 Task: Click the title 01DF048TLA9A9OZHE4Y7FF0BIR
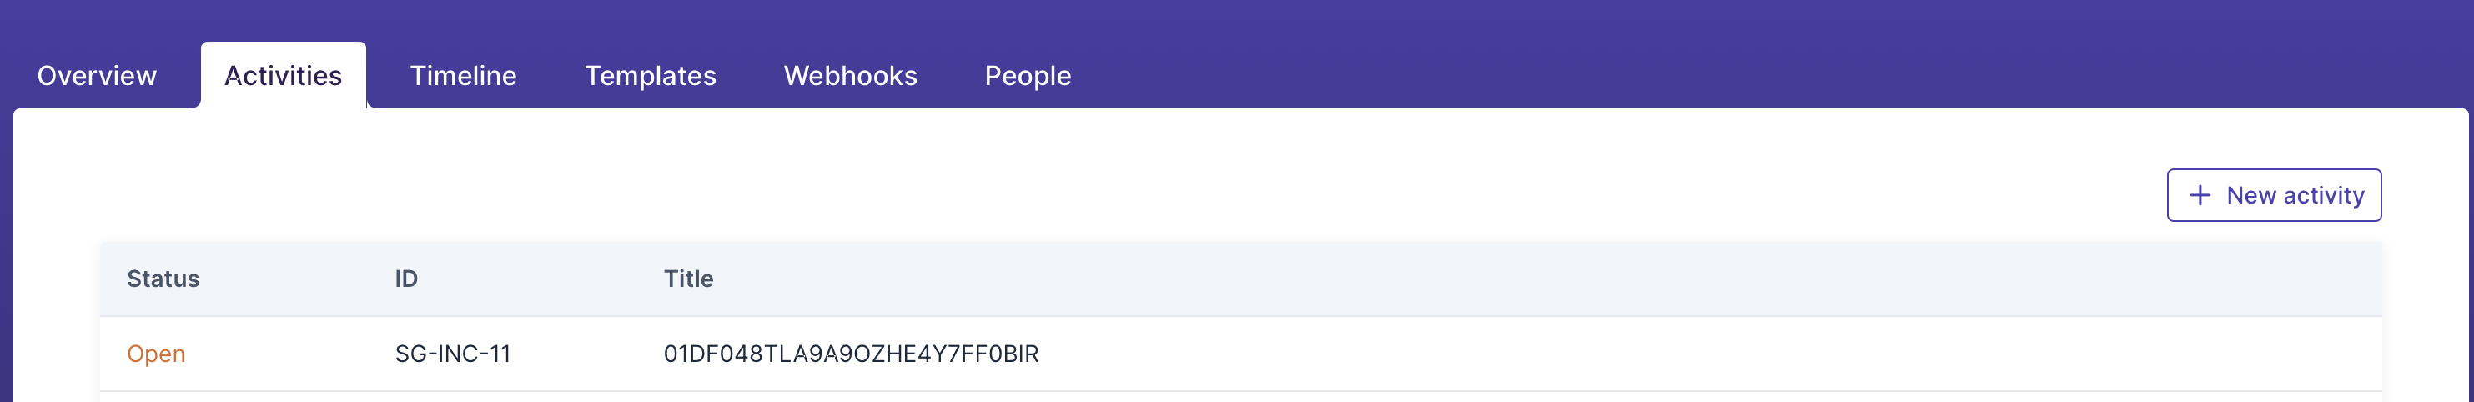(851, 354)
